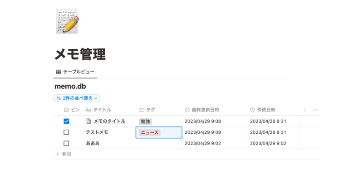Open the column options ellipsis menu

point(315,110)
